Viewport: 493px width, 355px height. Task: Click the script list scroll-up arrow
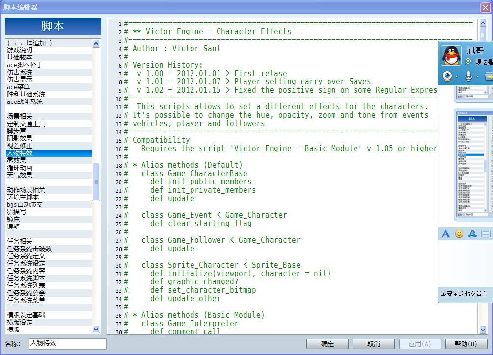point(96,43)
